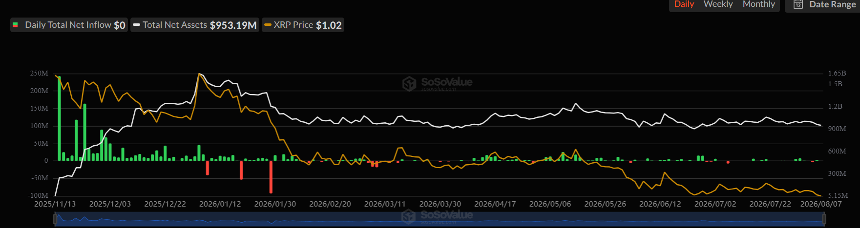Toggle the Total Net Assets legend

tap(194, 25)
